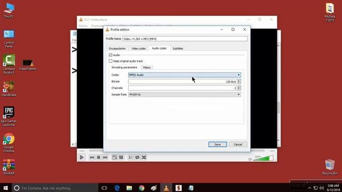Image resolution: width=342 pixels, height=192 pixels.
Task: Switch to the Video codec tab
Action: [139, 49]
